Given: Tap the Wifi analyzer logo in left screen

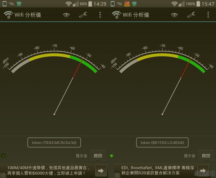Looking at the screenshot, I should 8,15.
